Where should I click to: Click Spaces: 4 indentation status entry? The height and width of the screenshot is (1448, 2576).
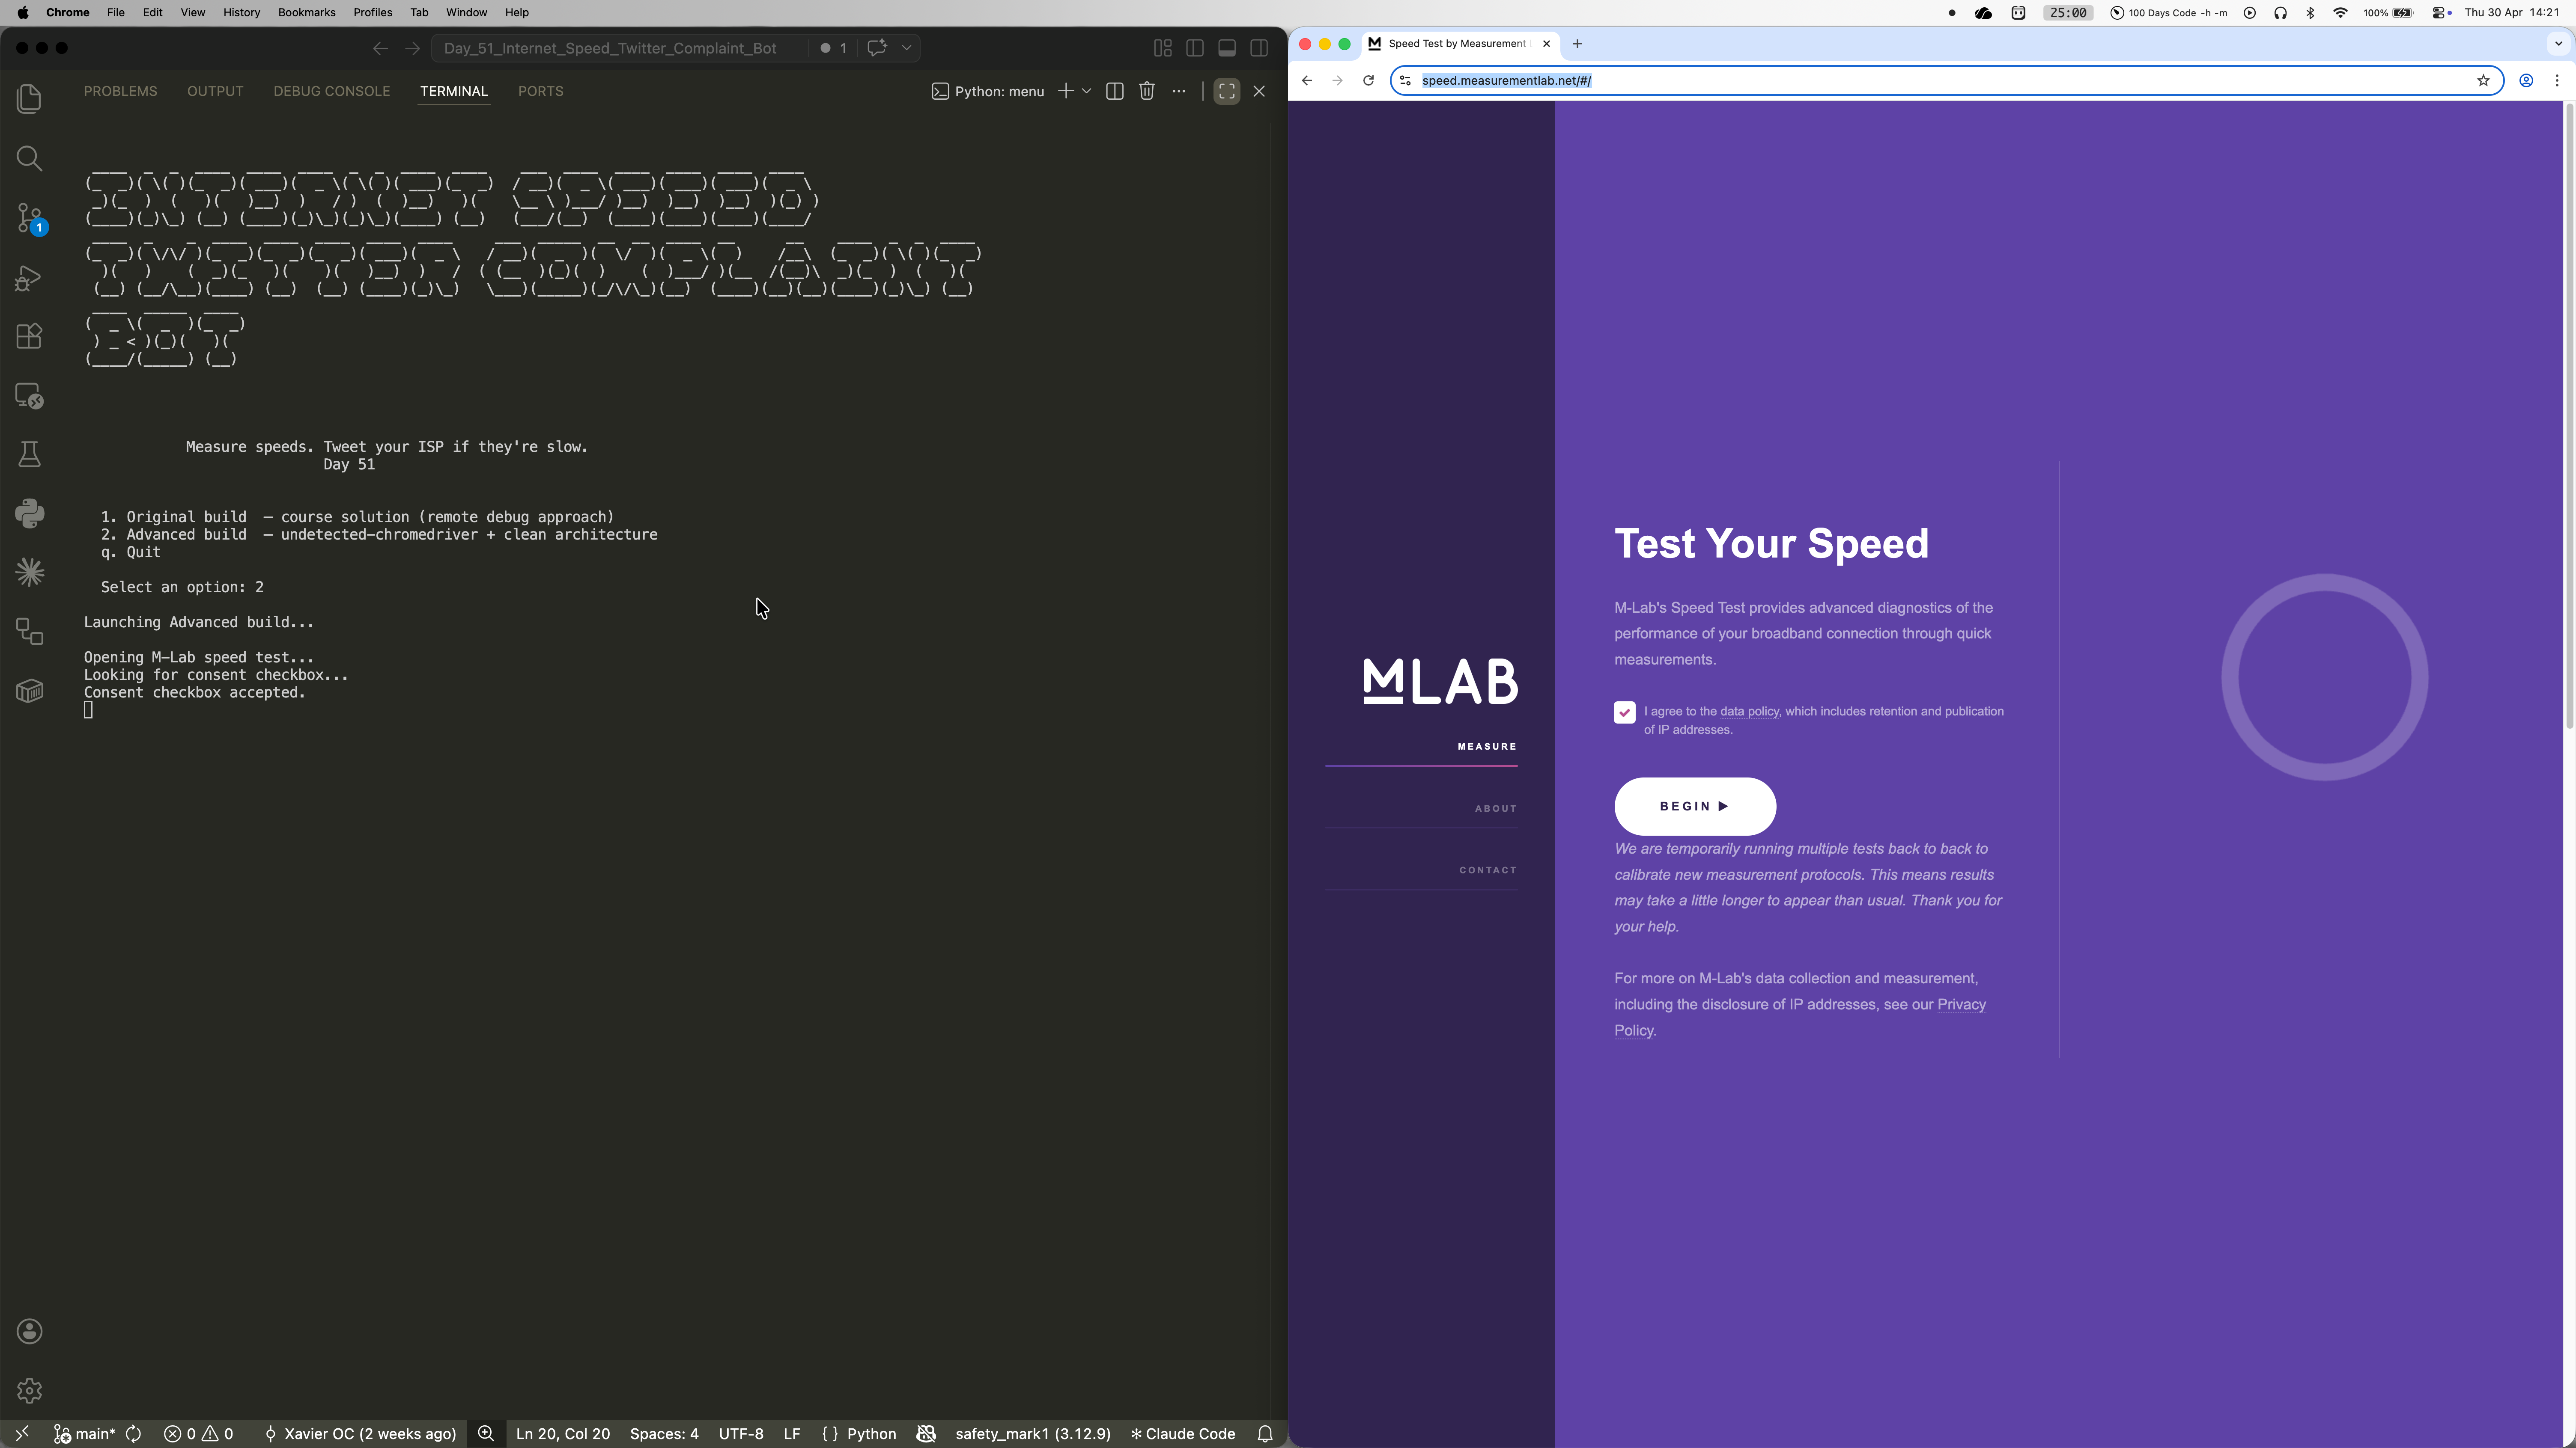tap(664, 1434)
